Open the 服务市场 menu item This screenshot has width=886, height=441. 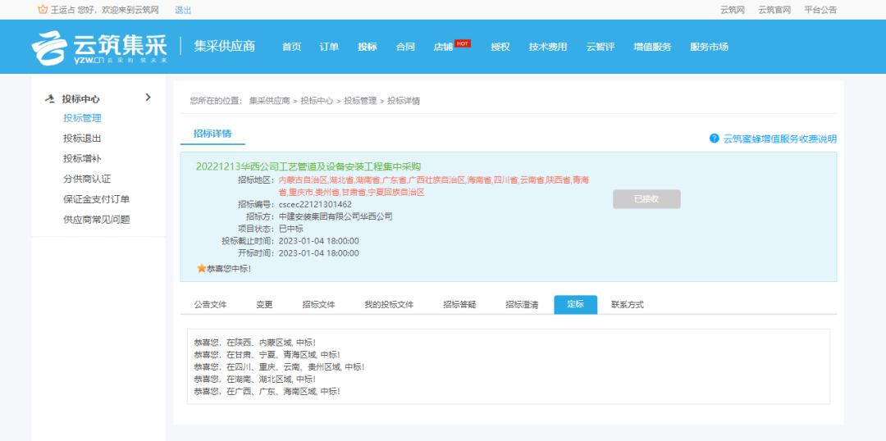[709, 47]
